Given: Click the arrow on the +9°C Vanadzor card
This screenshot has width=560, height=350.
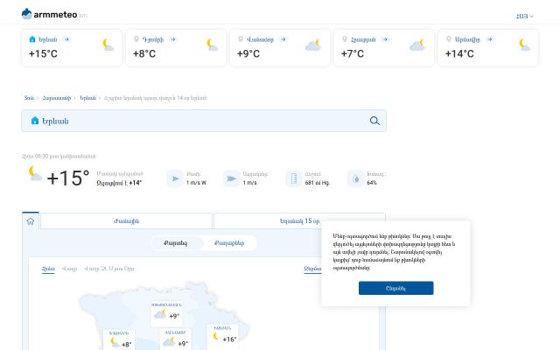Looking at the screenshot, I should click(283, 39).
